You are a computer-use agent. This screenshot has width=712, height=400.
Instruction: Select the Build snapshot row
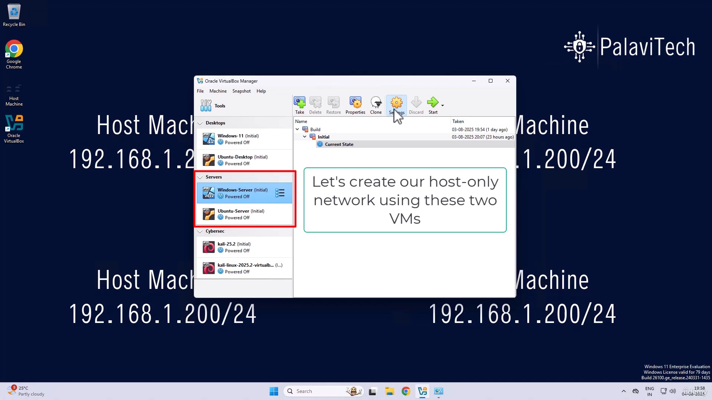point(404,129)
